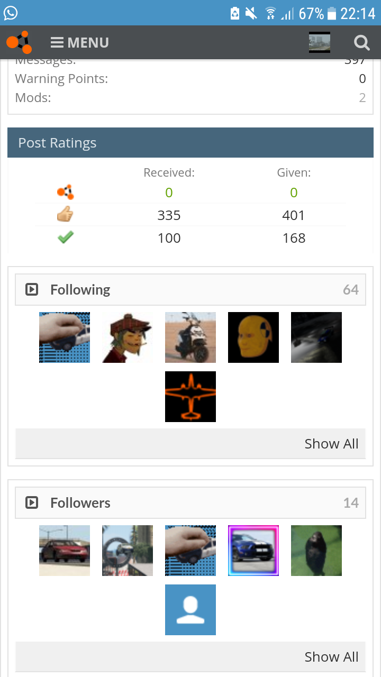Open the Following count 64
The height and width of the screenshot is (677, 381).
pyautogui.click(x=351, y=289)
